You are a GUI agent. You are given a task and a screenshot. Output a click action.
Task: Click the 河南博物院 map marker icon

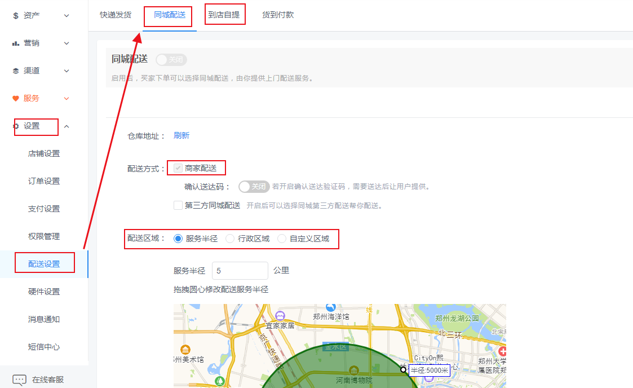tap(353, 370)
